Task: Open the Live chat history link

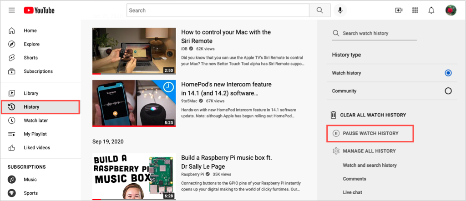Action: click(x=353, y=192)
